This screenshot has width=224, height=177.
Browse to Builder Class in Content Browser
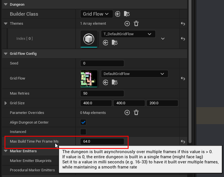(x=127, y=14)
